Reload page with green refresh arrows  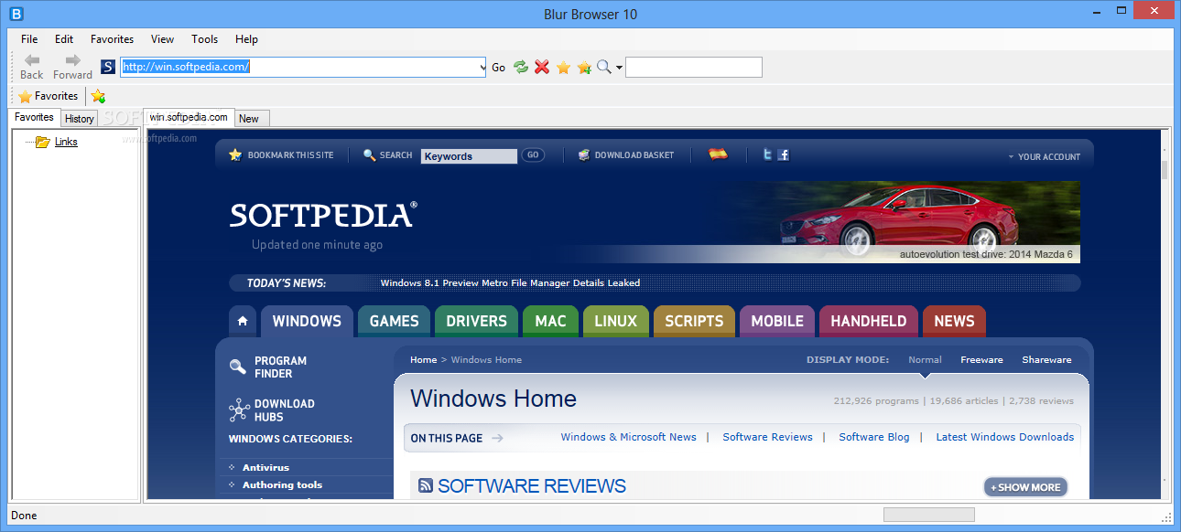pyautogui.click(x=521, y=67)
